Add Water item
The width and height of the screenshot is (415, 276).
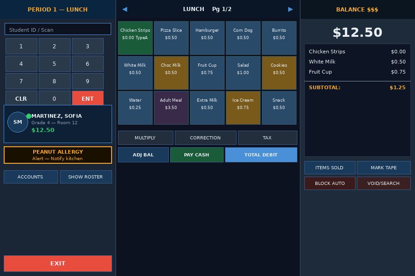tap(135, 108)
